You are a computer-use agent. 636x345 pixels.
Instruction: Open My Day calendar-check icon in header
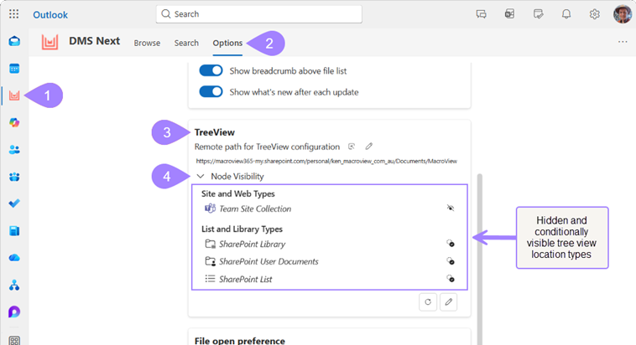pos(538,14)
